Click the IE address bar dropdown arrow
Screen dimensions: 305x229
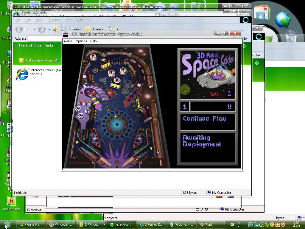(x=157, y=16)
